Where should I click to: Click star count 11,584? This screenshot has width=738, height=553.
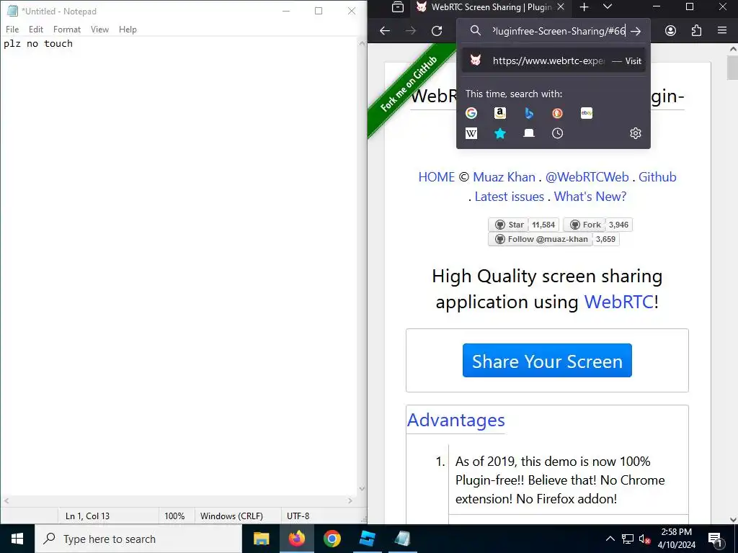(x=543, y=225)
